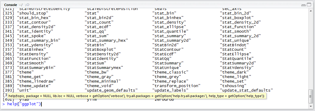315x111 pixels.
Task: Click the "stat_sum" entry
Action: pyautogui.click(x=97, y=36)
